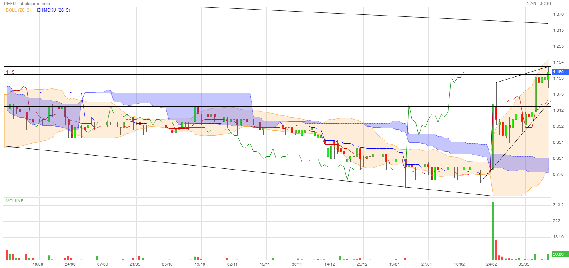Click the 222.4 volume axis value
Screen dimensions: 569x268
(558, 221)
